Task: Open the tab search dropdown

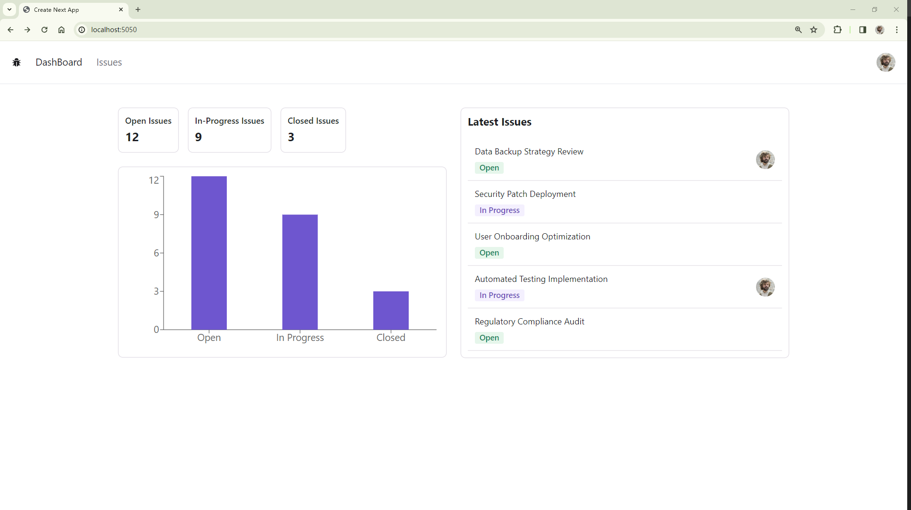Action: tap(9, 9)
